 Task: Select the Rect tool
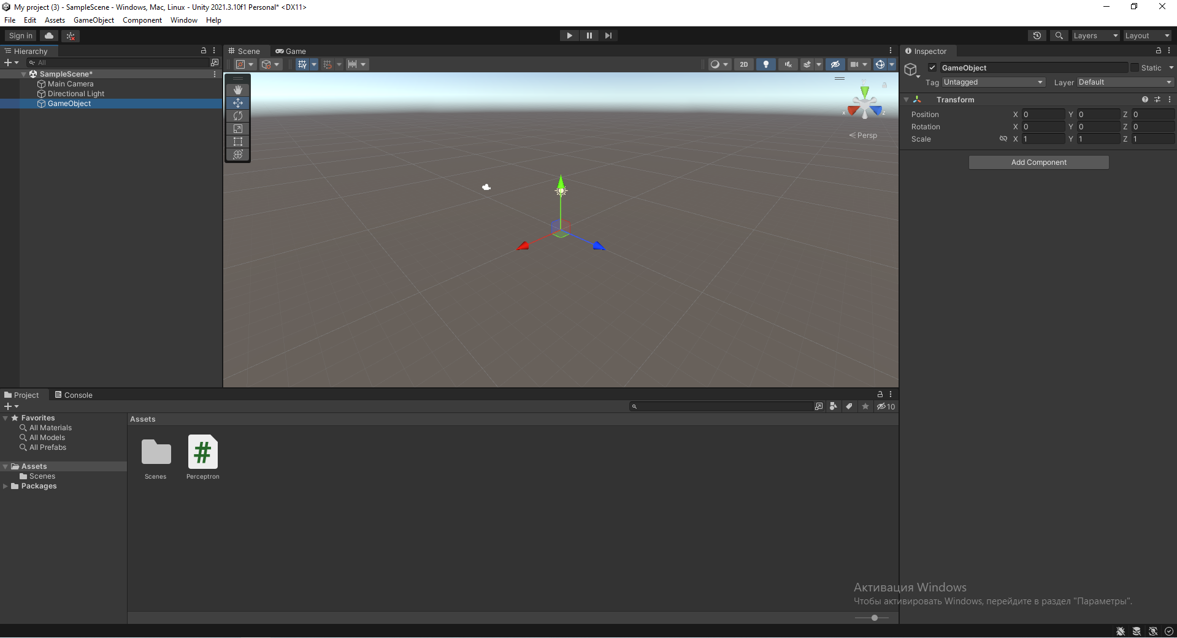tap(238, 142)
